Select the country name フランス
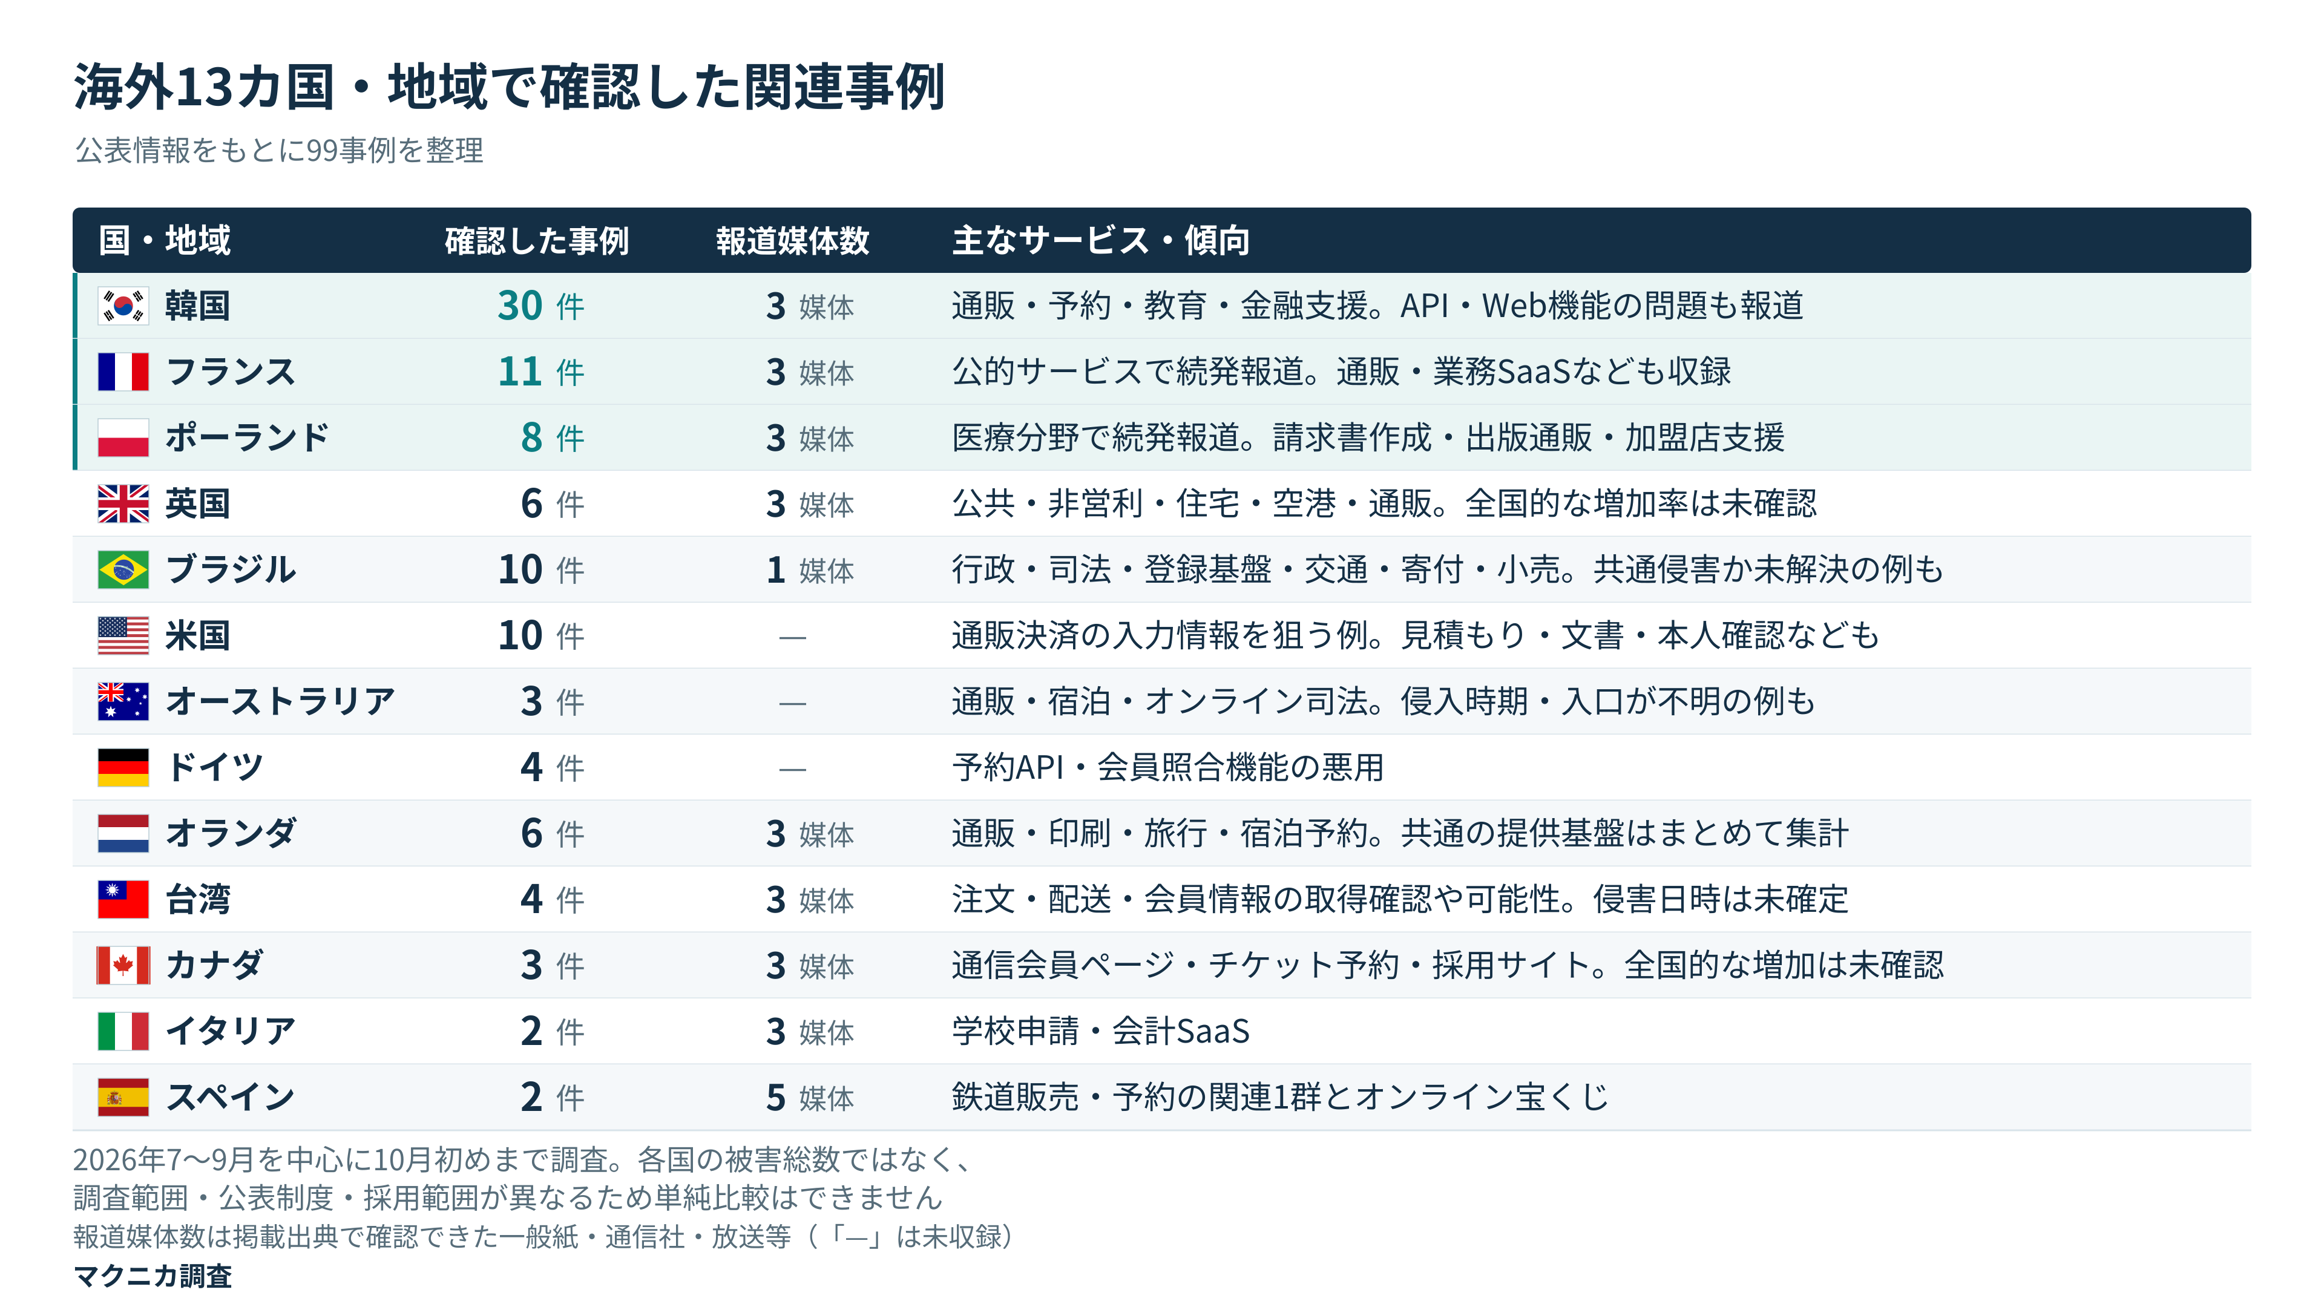Screen dimensions: 2324x1307 click(x=231, y=372)
